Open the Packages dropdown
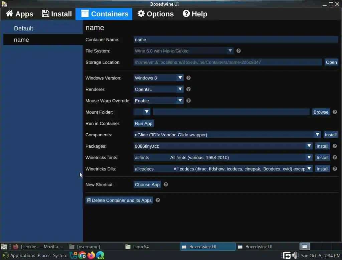 pos(223,146)
